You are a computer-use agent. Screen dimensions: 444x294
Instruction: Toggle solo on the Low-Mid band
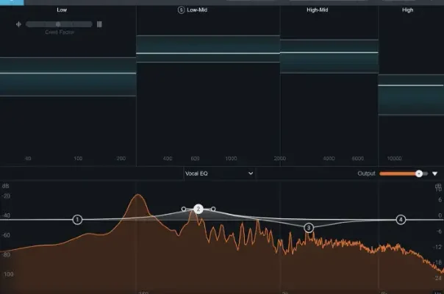pos(181,10)
